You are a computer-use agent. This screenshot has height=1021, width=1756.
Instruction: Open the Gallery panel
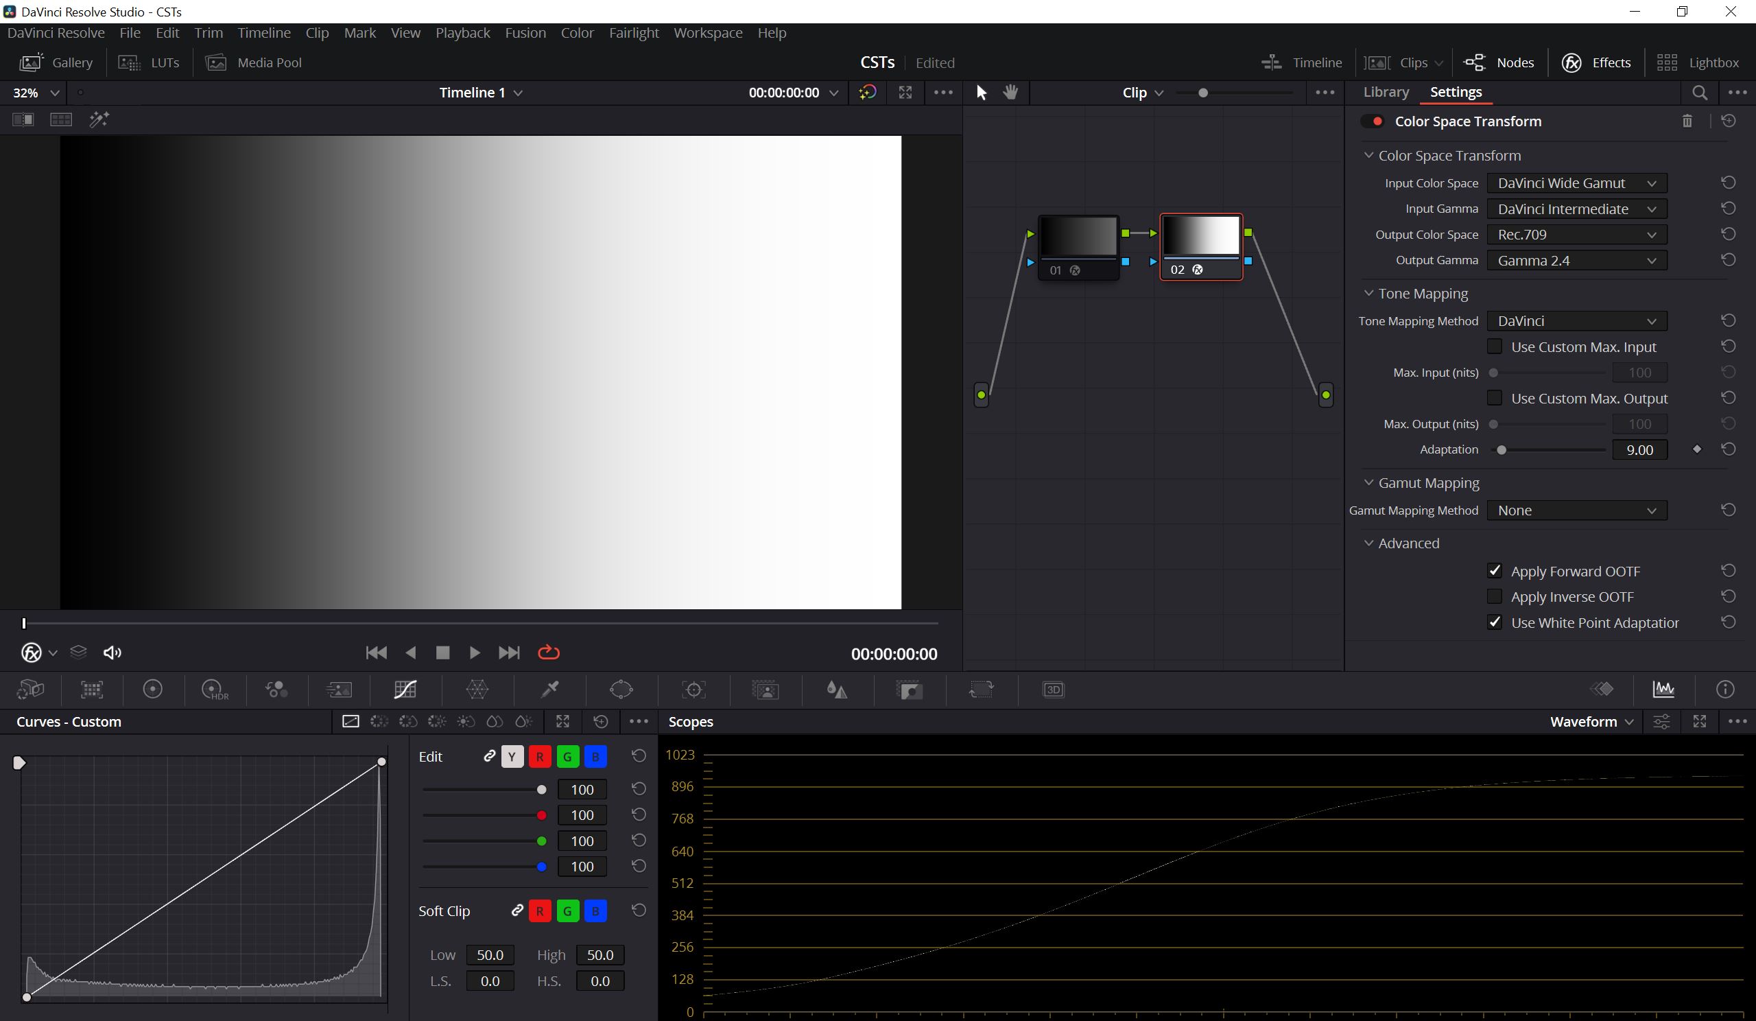pyautogui.click(x=56, y=62)
